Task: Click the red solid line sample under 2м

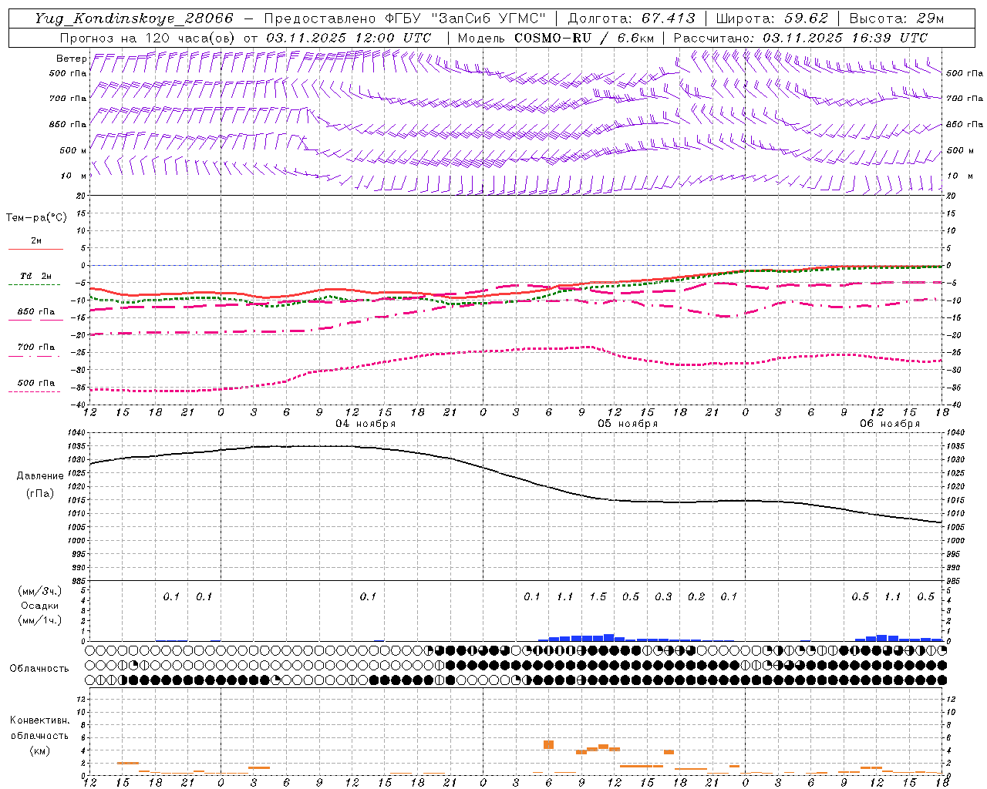Action: pos(35,249)
